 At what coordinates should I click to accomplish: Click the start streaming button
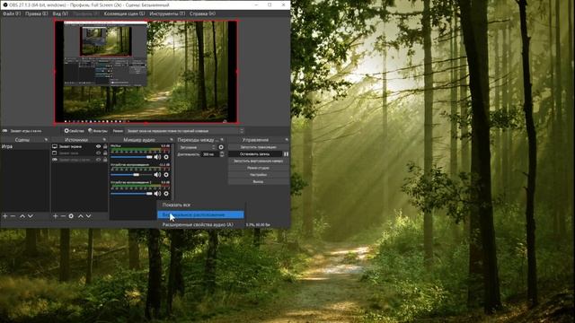[258, 147]
